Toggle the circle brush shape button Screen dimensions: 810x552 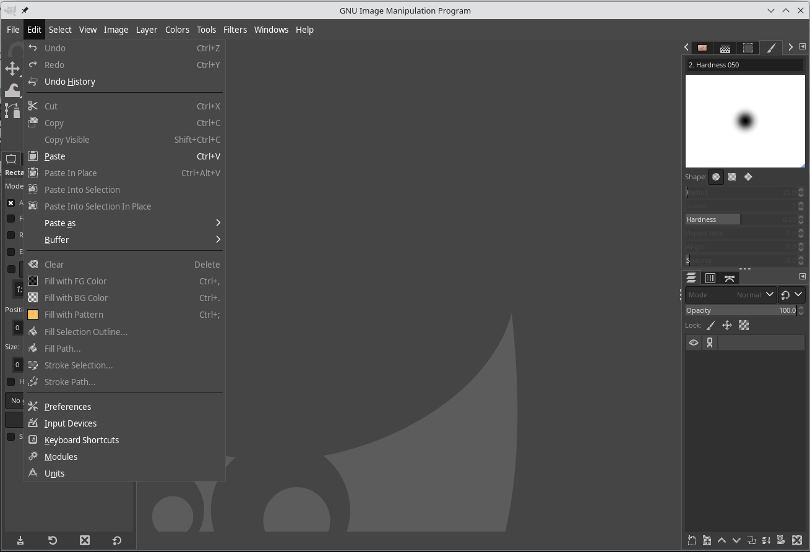[716, 177]
